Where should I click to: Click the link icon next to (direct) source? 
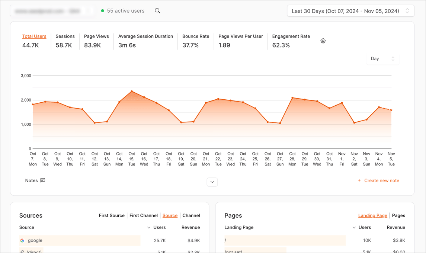pos(22,252)
